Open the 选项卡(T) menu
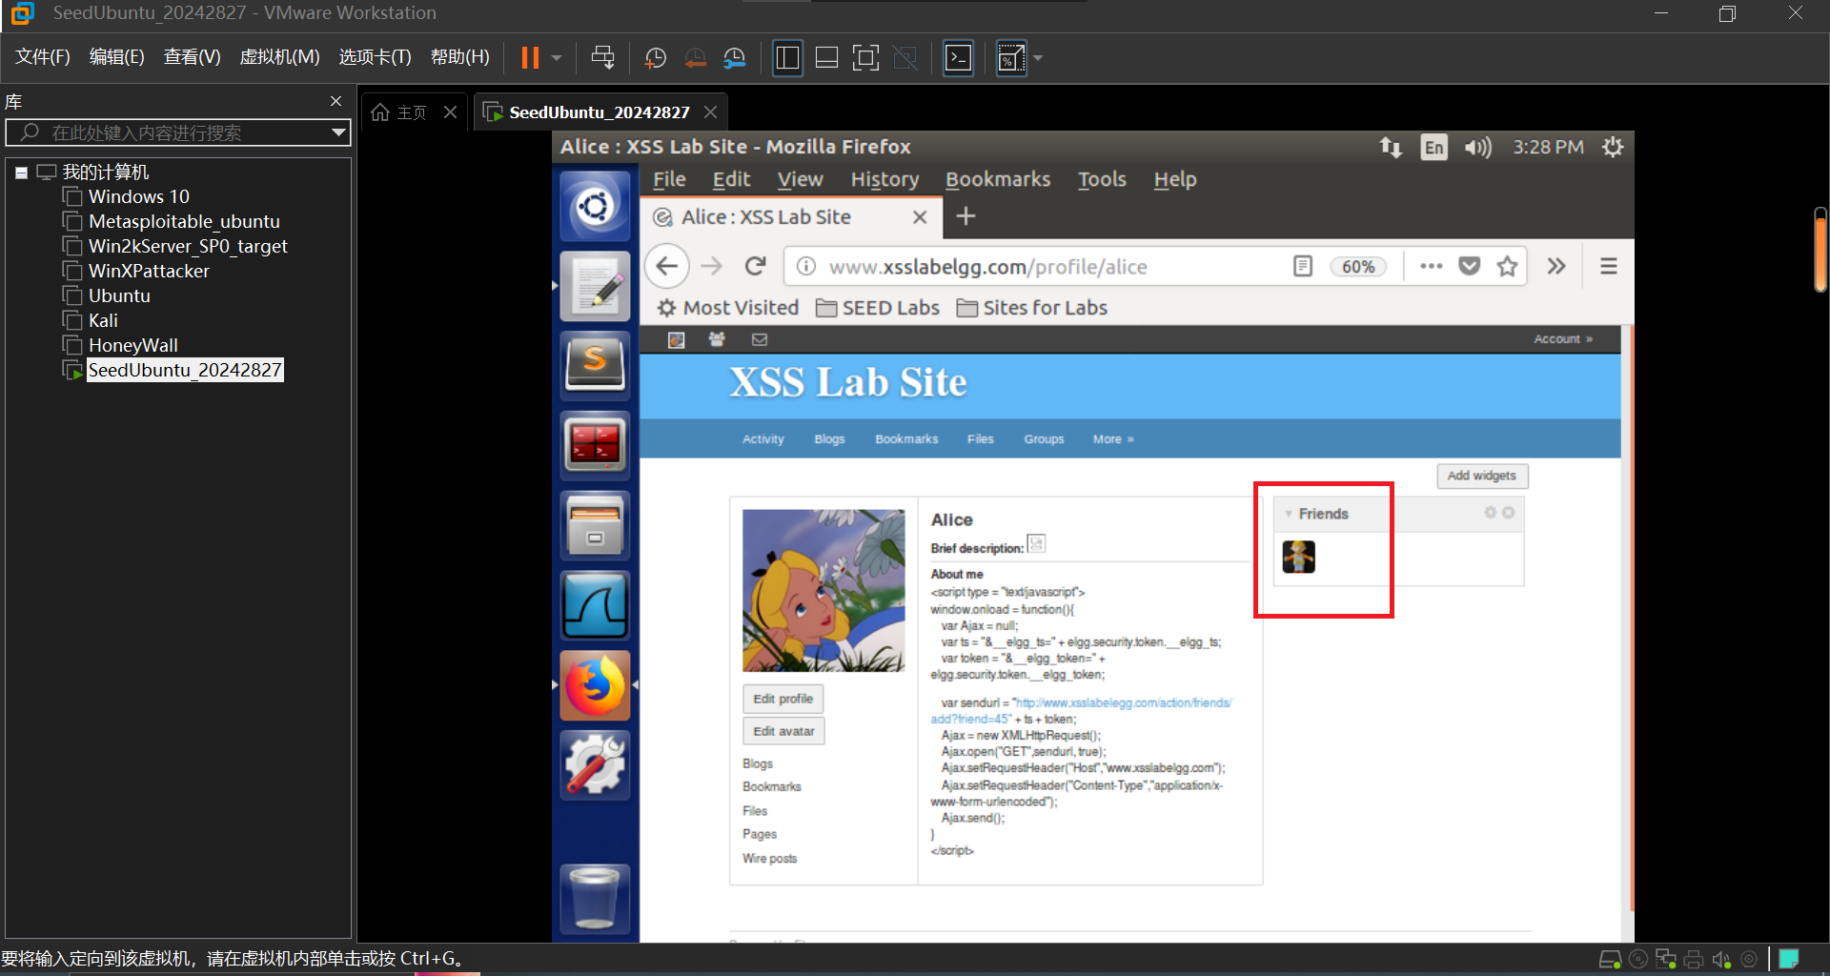 pyautogui.click(x=376, y=57)
